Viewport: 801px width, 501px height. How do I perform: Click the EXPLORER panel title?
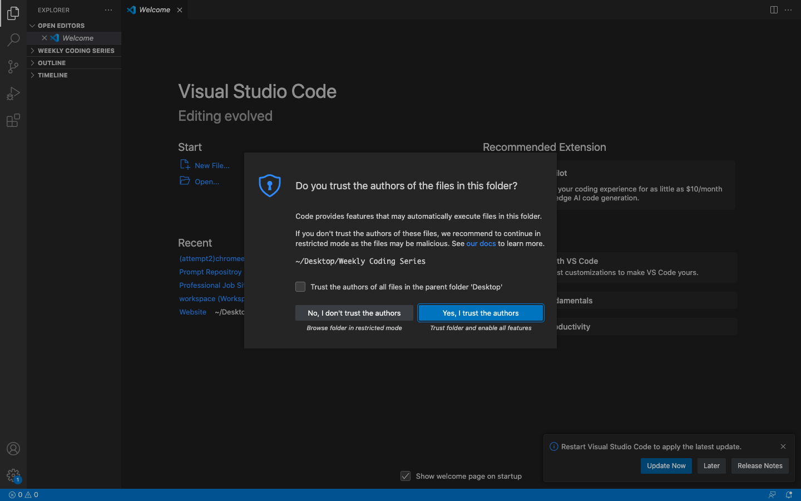click(53, 10)
